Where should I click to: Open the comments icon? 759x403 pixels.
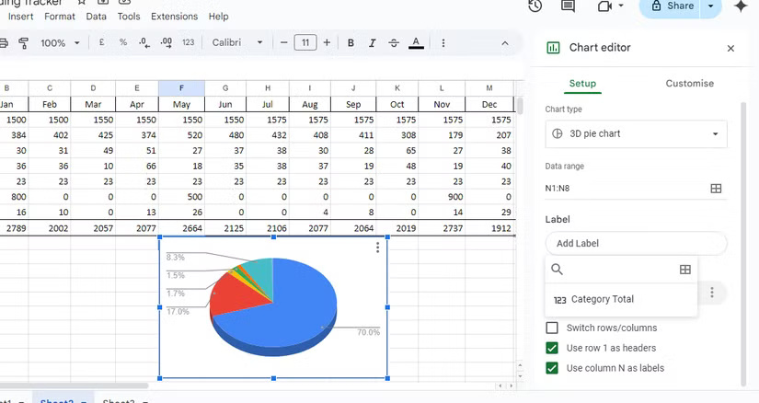pos(568,6)
